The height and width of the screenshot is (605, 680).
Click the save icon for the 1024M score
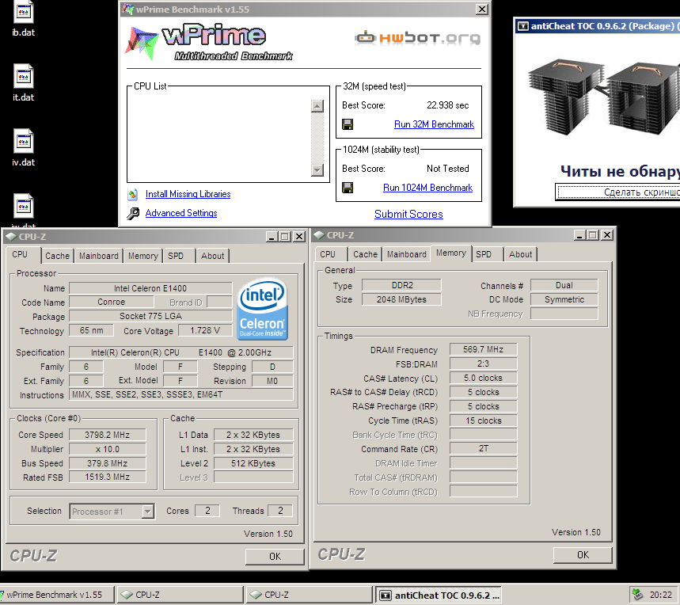348,188
